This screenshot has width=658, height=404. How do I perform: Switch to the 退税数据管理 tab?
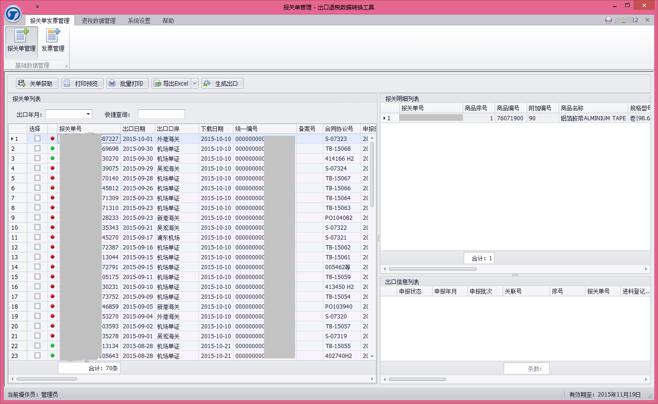click(98, 21)
